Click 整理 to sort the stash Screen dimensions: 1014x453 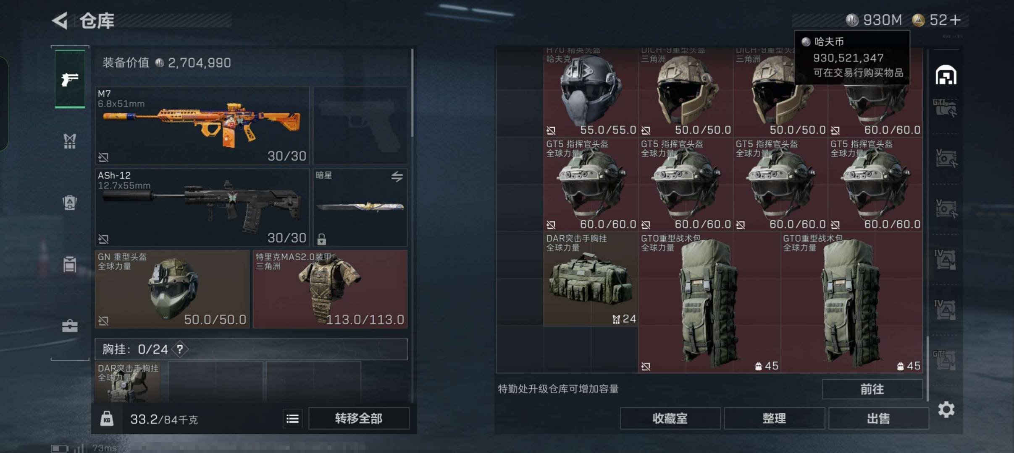(774, 418)
